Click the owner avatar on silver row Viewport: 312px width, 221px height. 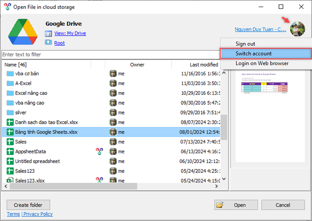tap(113, 113)
